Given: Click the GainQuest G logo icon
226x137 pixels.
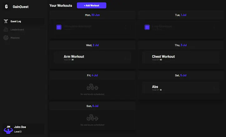Looking at the screenshot, I should tap(6, 7).
